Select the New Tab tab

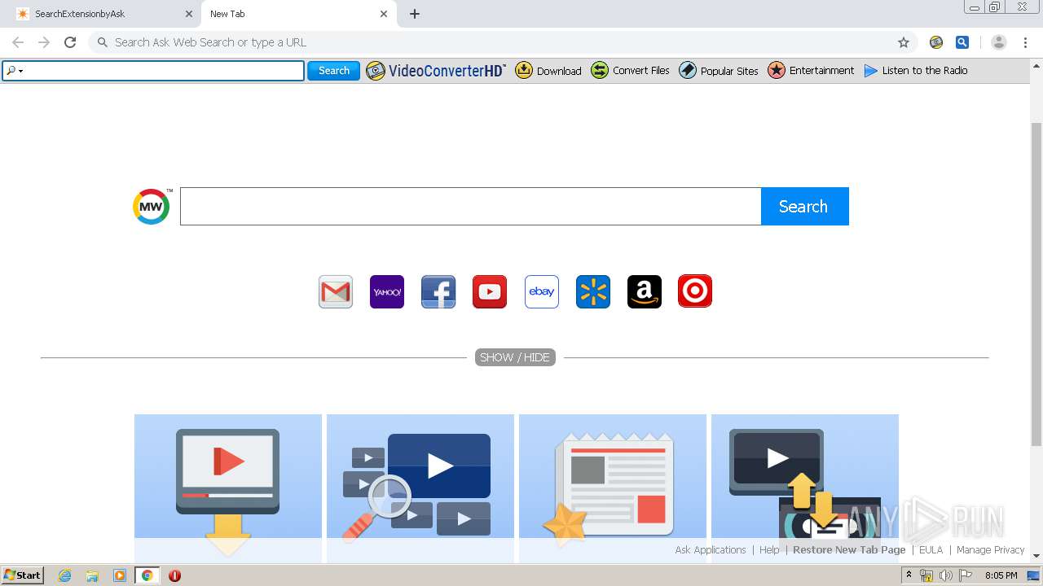pos(299,14)
